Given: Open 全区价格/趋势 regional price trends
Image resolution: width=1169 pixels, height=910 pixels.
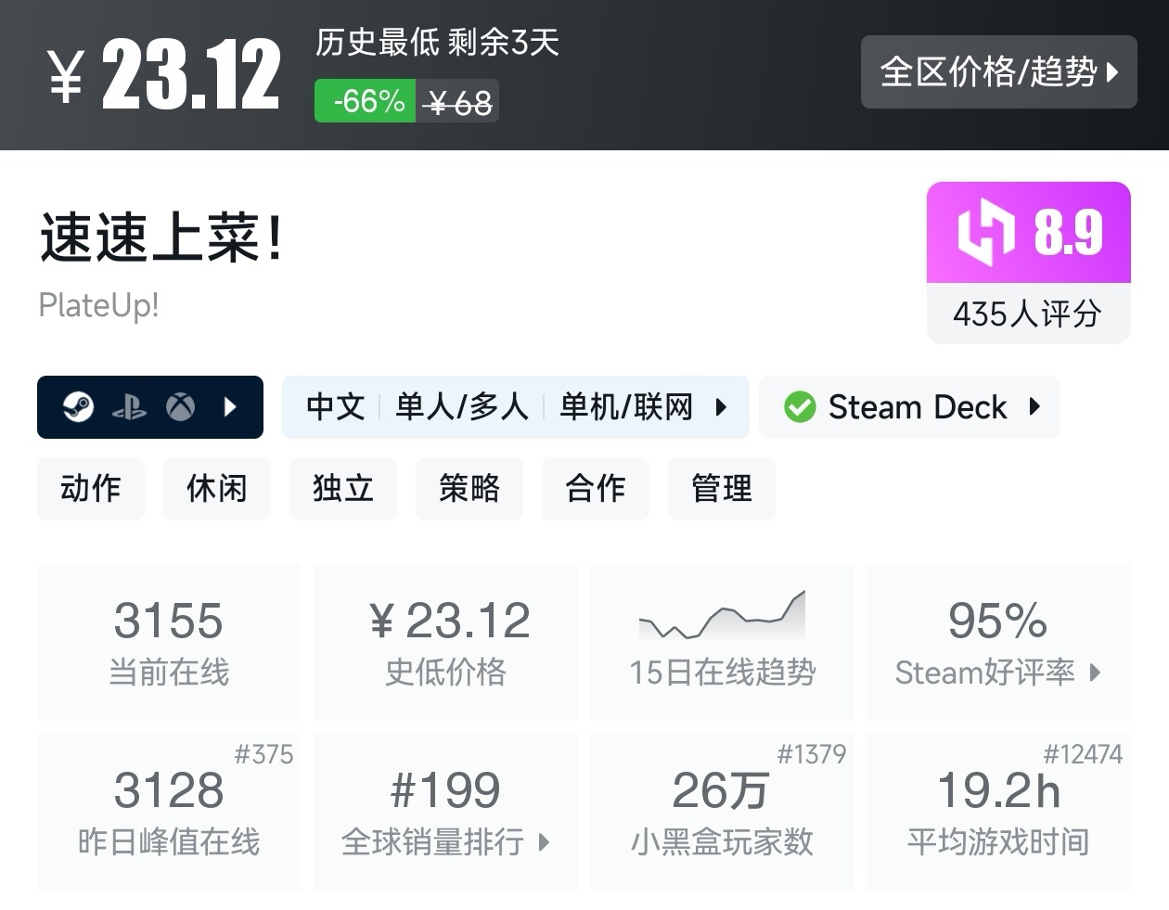Looking at the screenshot, I should point(998,71).
